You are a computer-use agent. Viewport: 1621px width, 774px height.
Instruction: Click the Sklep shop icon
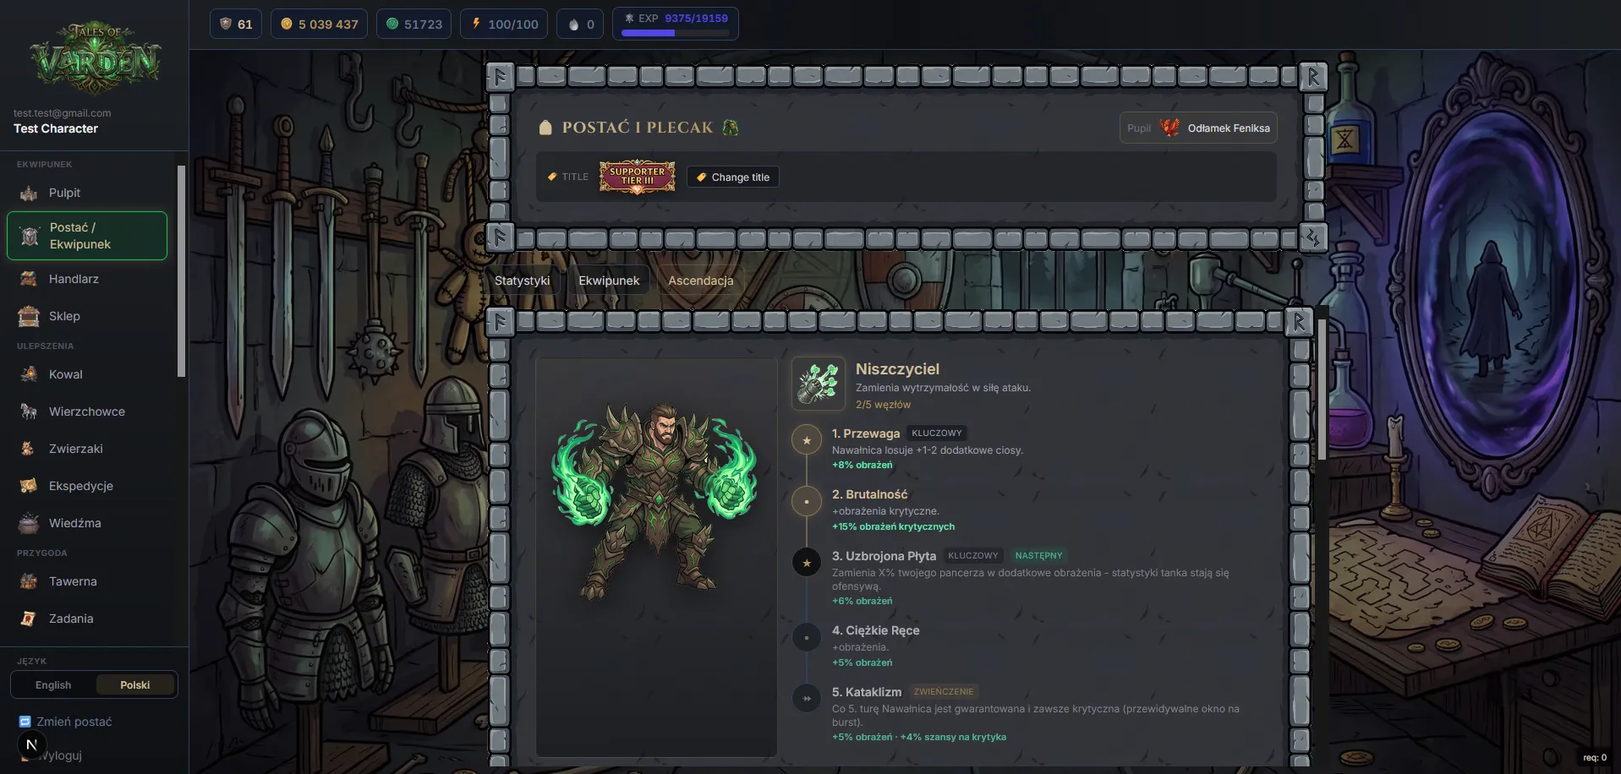[x=29, y=316]
